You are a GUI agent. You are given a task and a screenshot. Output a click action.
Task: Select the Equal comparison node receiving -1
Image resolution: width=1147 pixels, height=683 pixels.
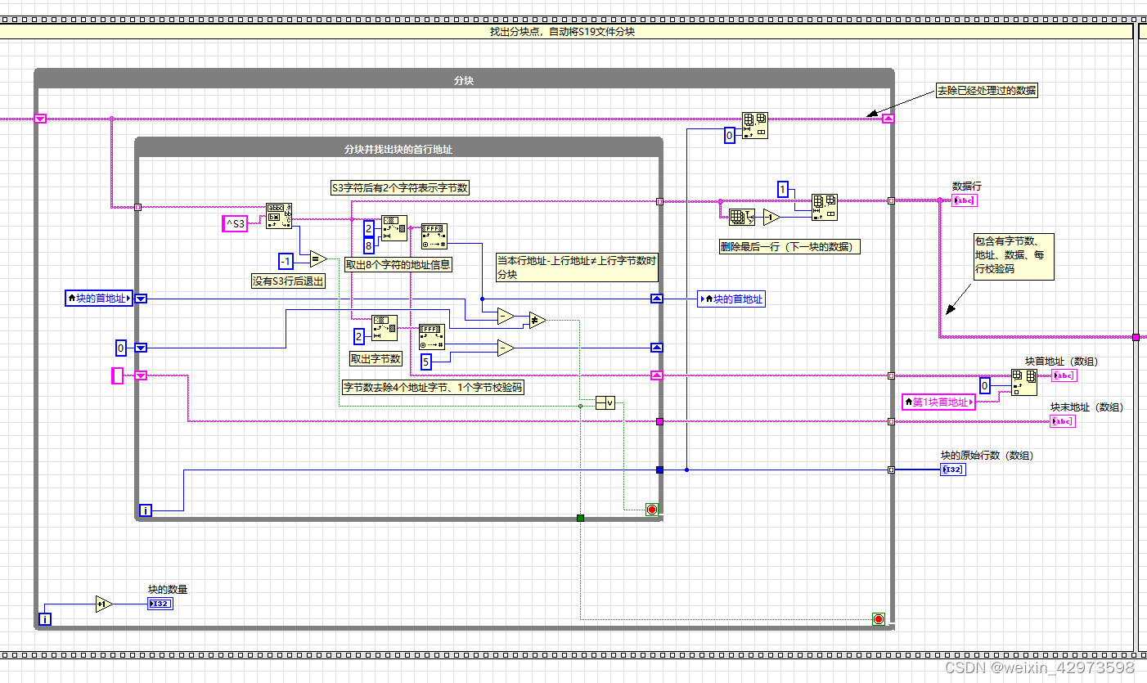pos(317,259)
